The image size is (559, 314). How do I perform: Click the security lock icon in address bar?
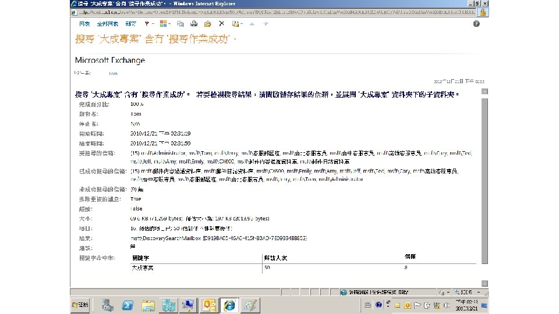coord(483,12)
